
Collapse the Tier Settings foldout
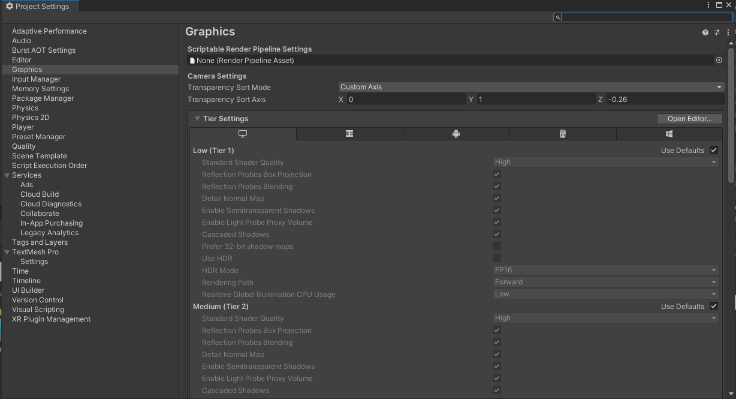point(197,118)
